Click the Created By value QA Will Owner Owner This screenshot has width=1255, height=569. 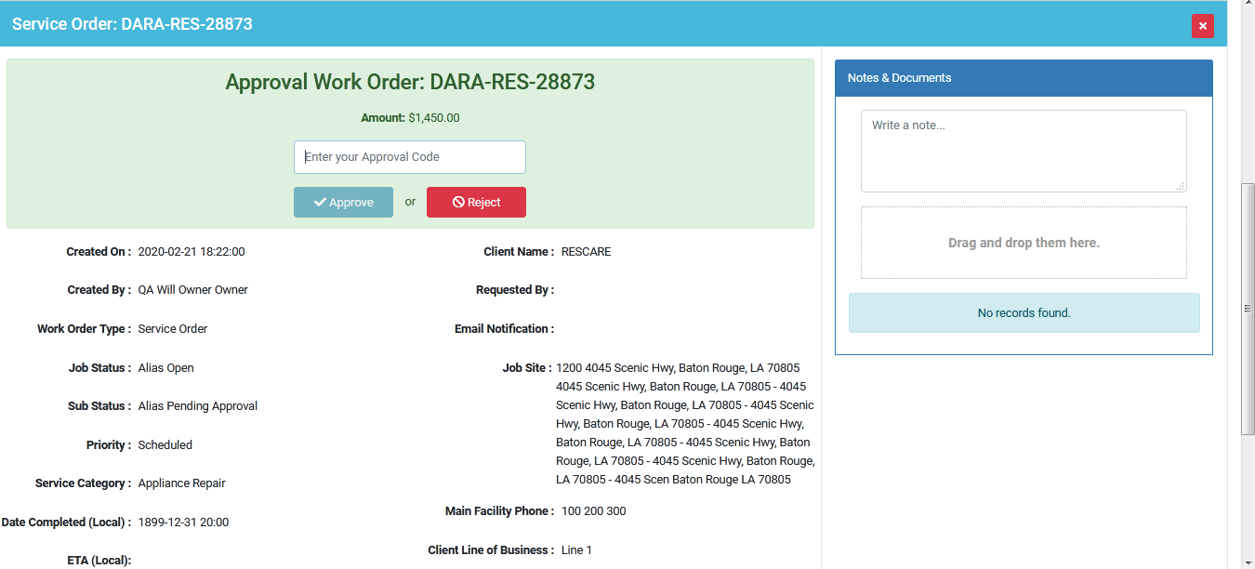point(193,290)
